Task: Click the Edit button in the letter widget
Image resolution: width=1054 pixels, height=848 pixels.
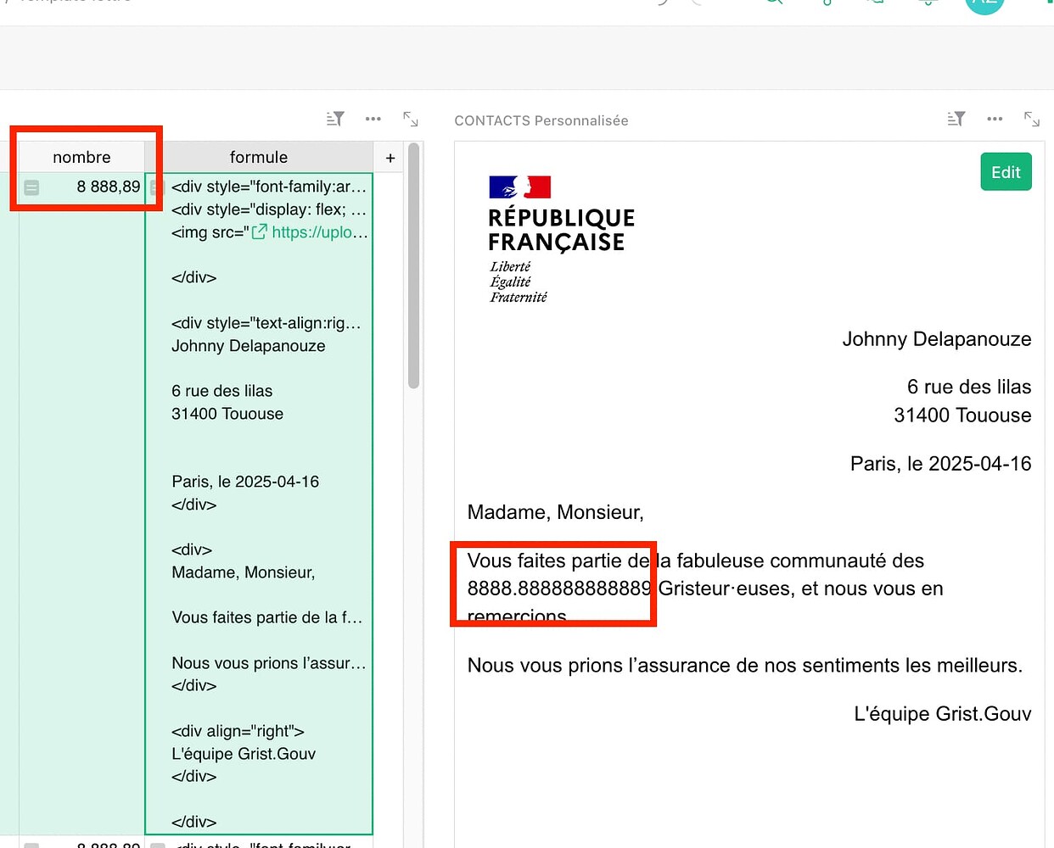Action: [1006, 172]
